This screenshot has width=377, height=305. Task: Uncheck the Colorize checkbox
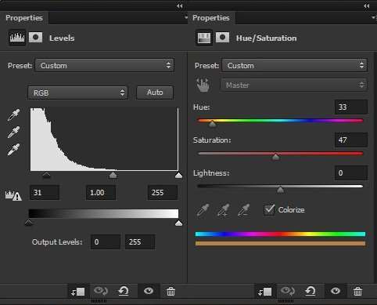pos(269,209)
